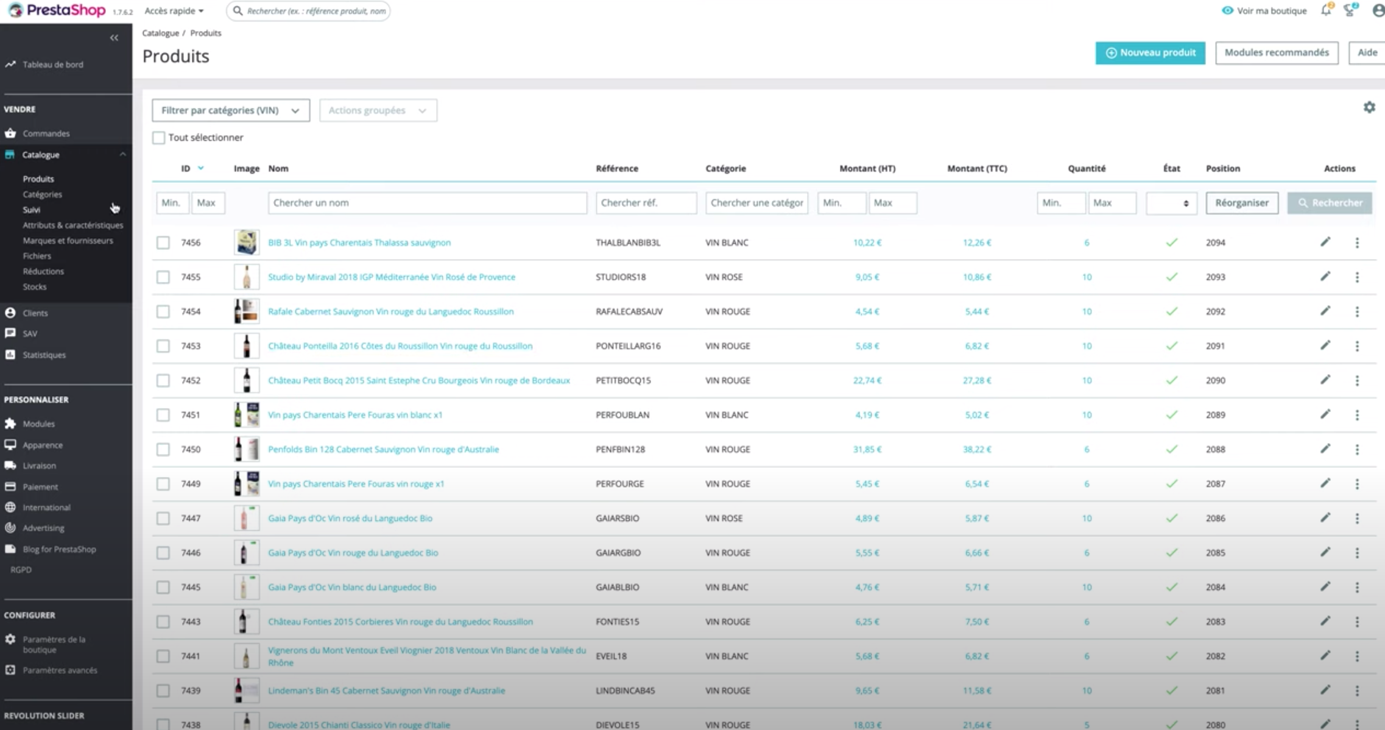Open the Accès rapide dropdown
The image size is (1385, 730).
pyautogui.click(x=173, y=10)
